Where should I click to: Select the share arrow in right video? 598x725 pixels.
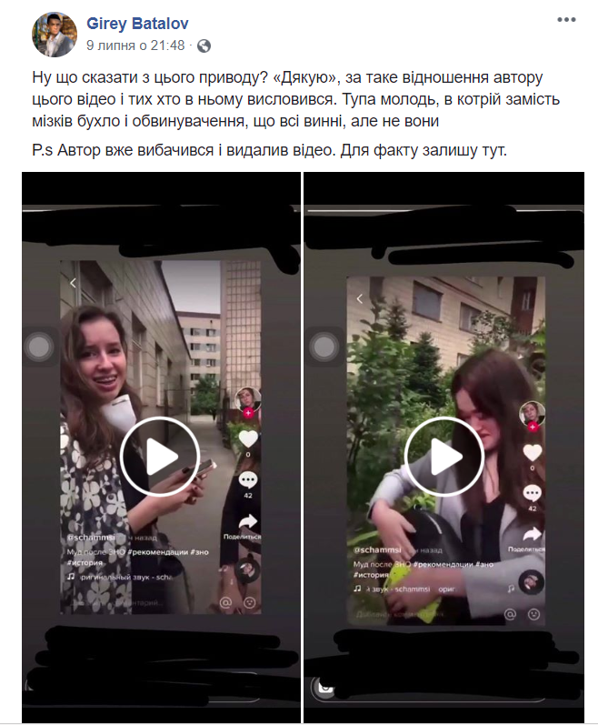(x=532, y=535)
